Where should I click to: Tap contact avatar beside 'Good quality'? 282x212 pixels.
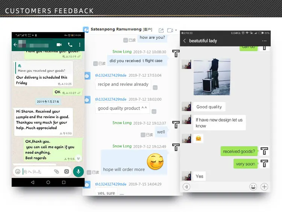(x=186, y=107)
